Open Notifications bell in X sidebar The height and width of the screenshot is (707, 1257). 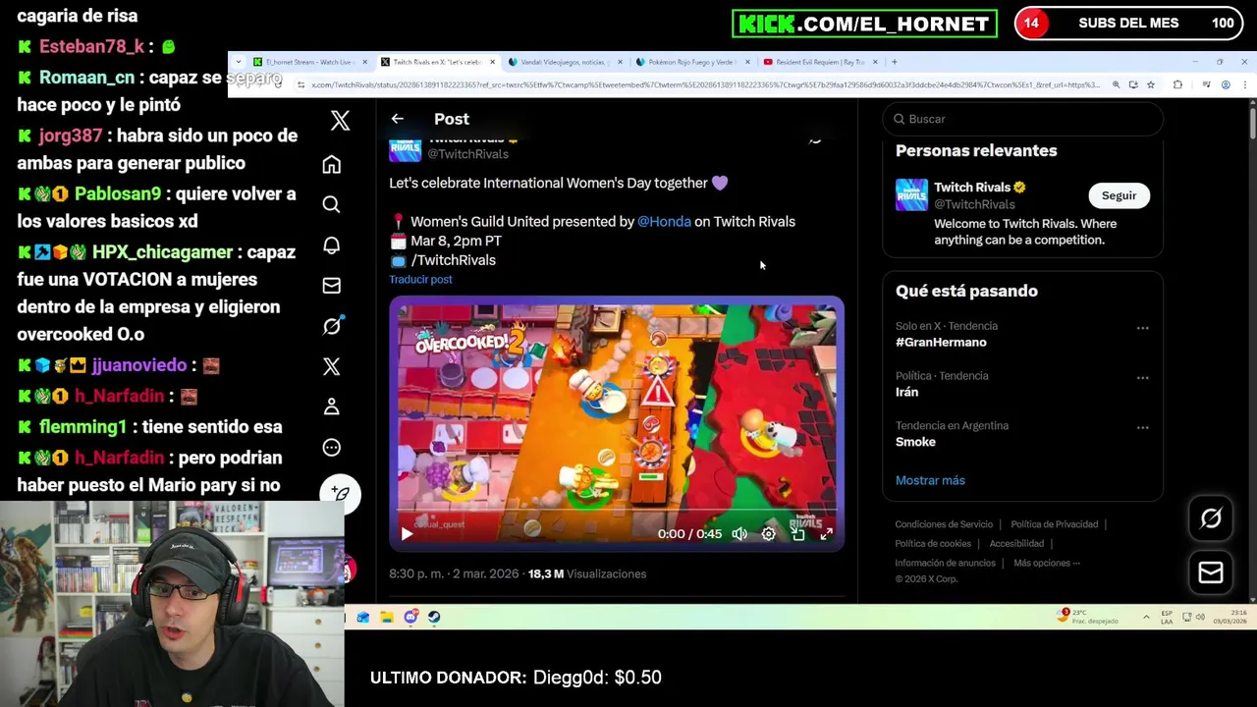[332, 245]
